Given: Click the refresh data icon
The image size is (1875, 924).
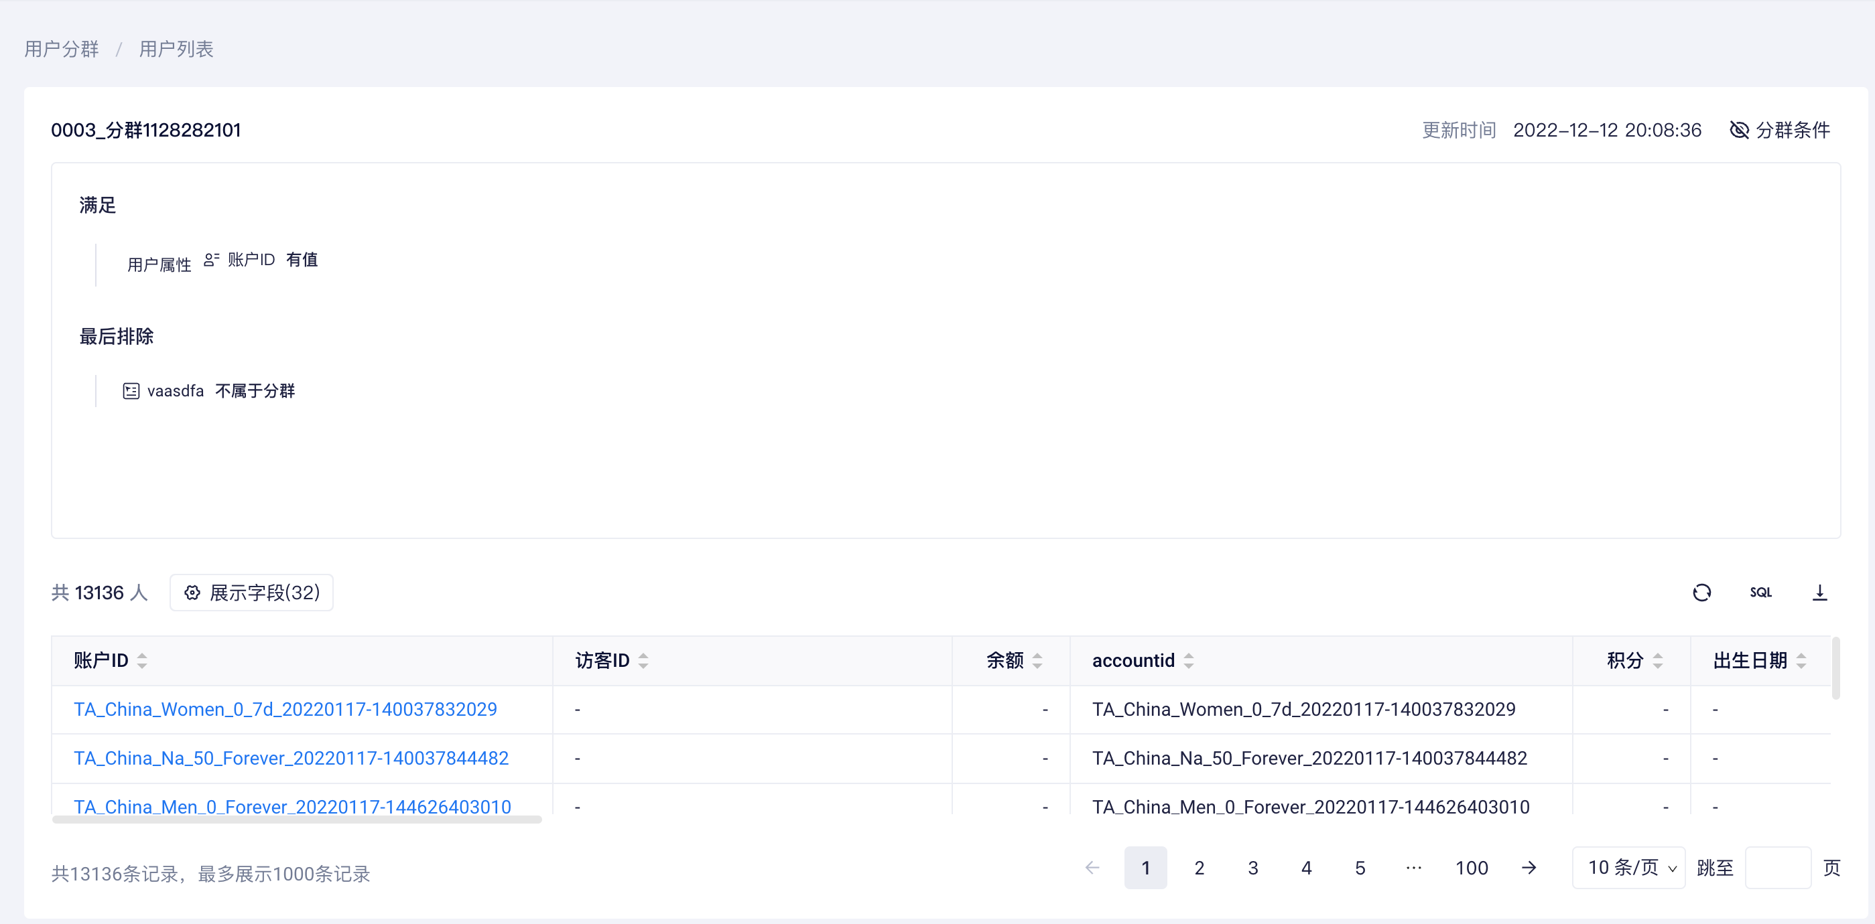Looking at the screenshot, I should click(1701, 593).
